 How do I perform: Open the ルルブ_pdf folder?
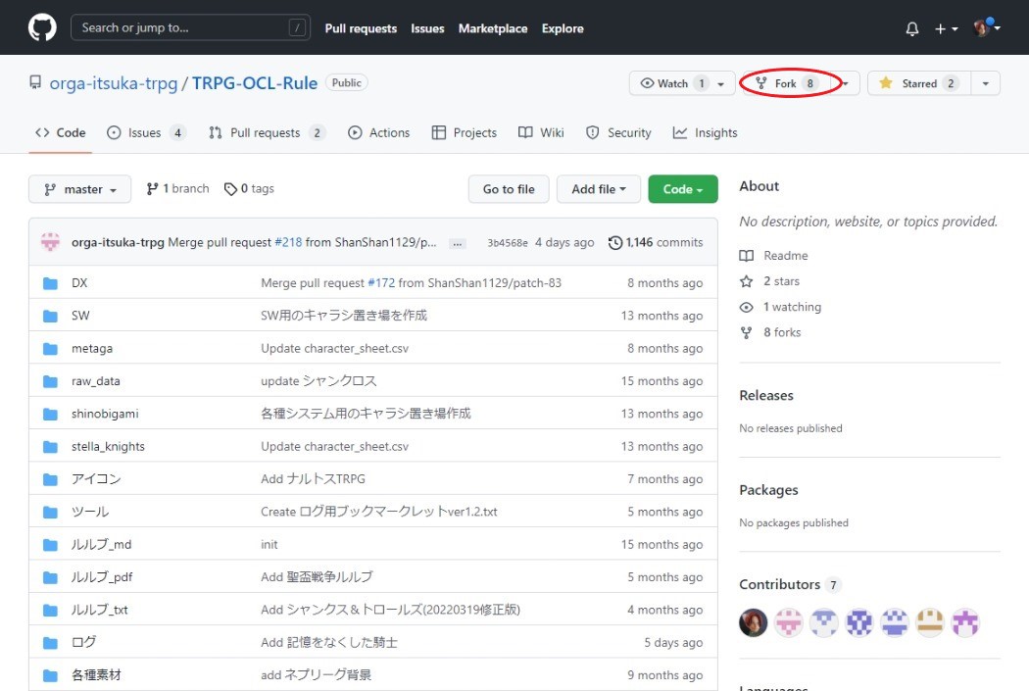click(x=102, y=577)
